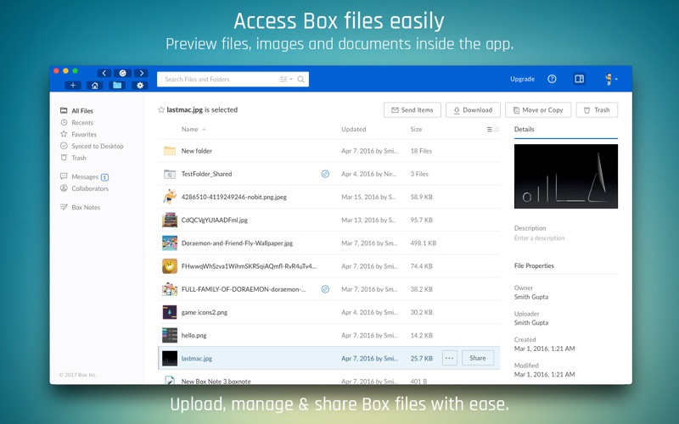Click the Search Files and Folders field
This screenshot has width=679, height=424.
point(233,79)
